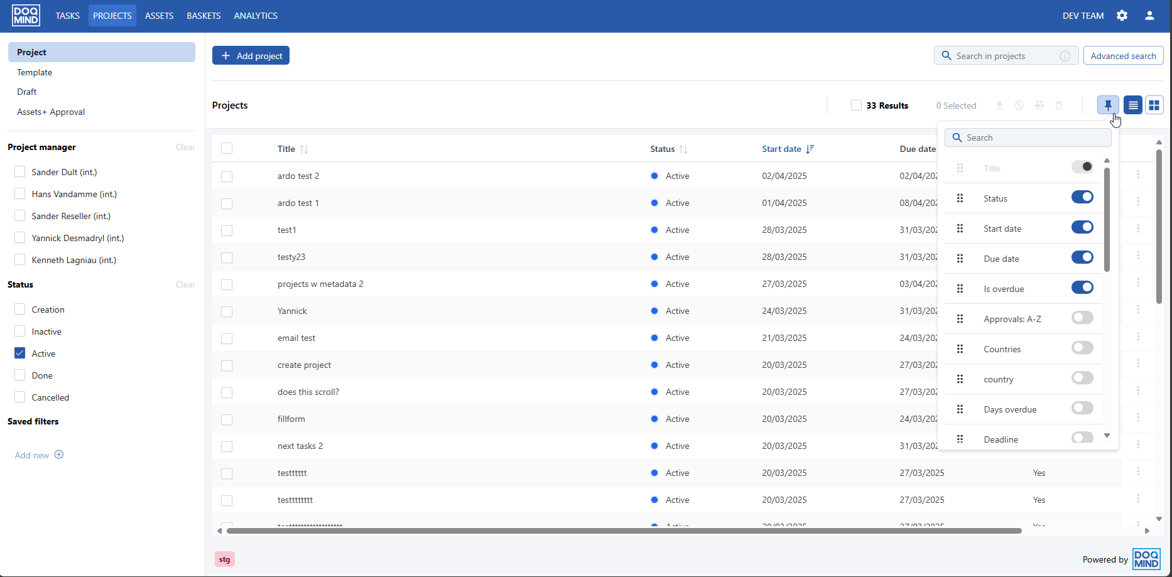1172x577 pixels.
Task: Open the settings gear icon
Action: (1122, 16)
